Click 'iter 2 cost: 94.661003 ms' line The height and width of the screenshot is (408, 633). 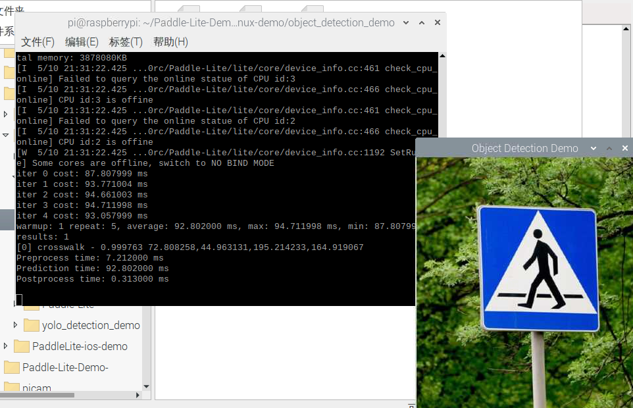pyautogui.click(x=82, y=195)
